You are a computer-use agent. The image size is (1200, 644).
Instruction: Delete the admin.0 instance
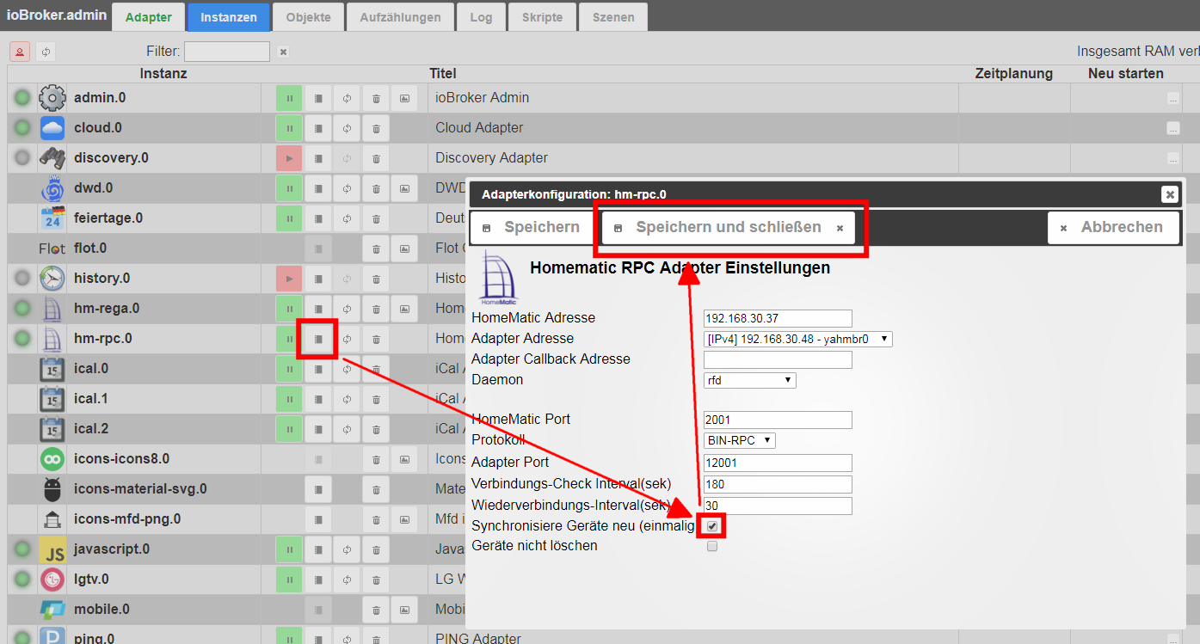point(376,98)
